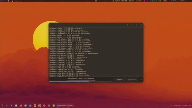Click the clock showing Mon 25 Jan 2021
The image size is (192, 108).
(x=182, y=105)
